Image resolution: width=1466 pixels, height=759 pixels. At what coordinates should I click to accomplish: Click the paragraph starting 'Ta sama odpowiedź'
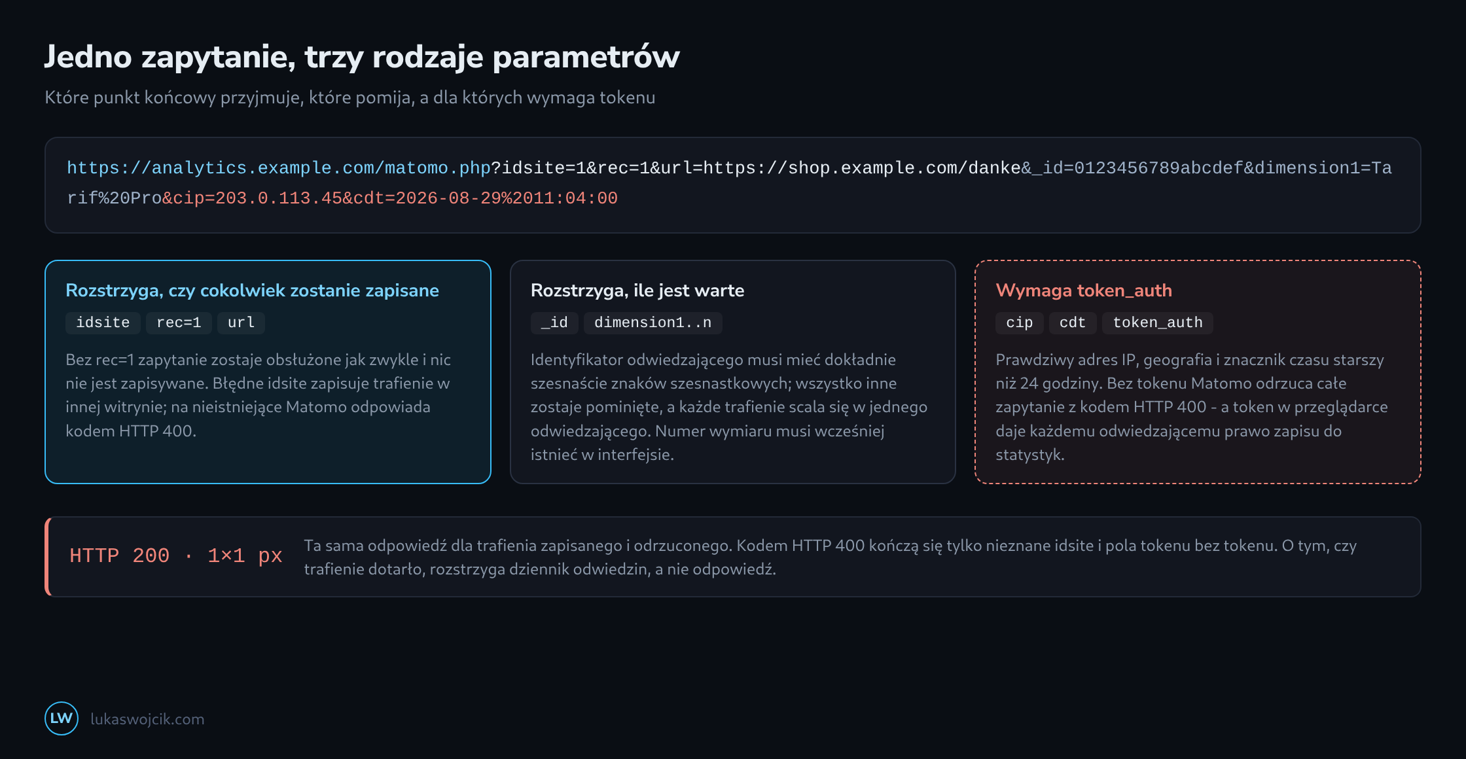pyautogui.click(x=831, y=557)
